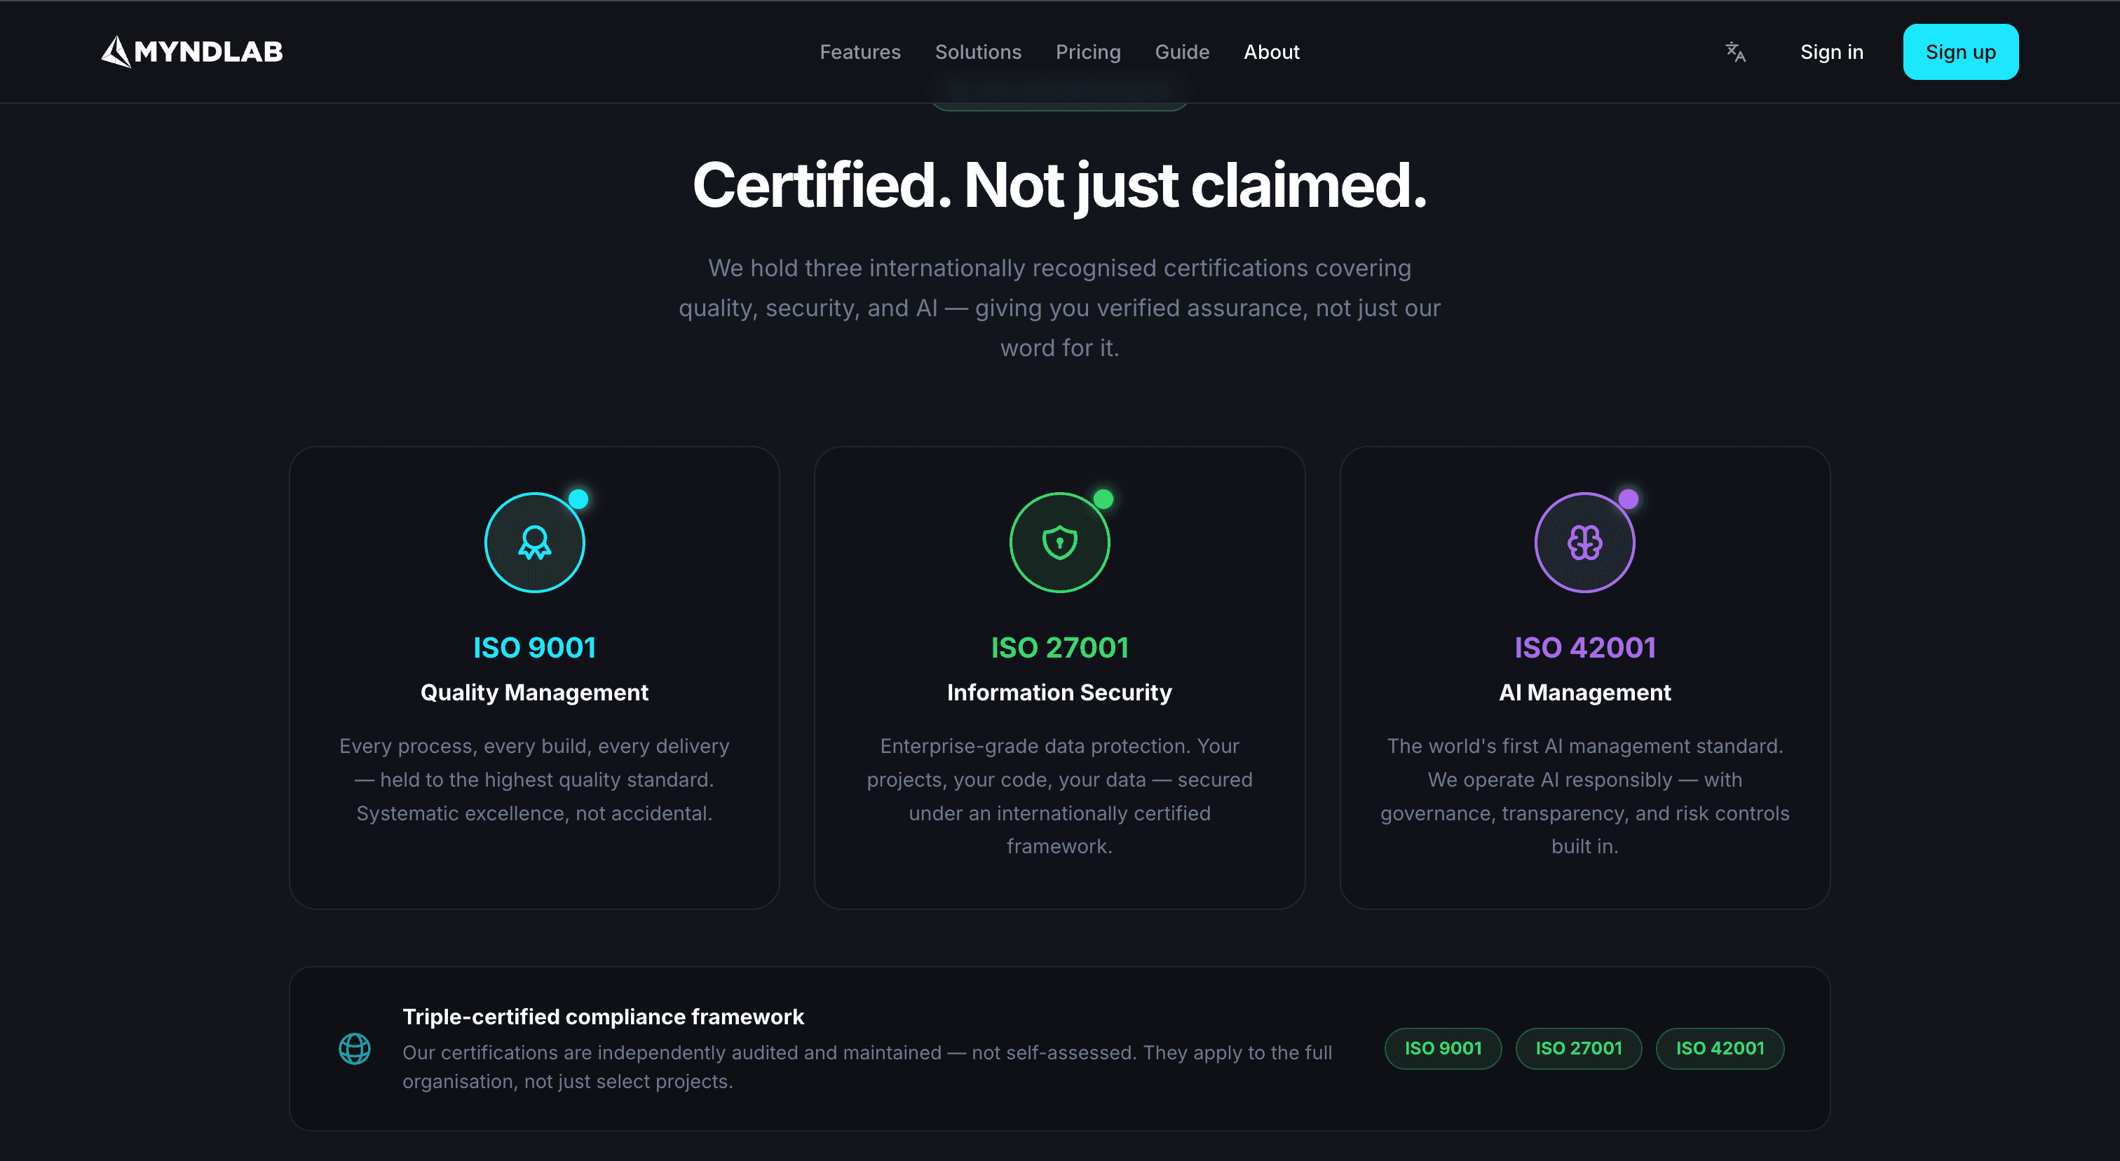This screenshot has width=2120, height=1161.
Task: Open the language translation icon
Action: point(1735,52)
